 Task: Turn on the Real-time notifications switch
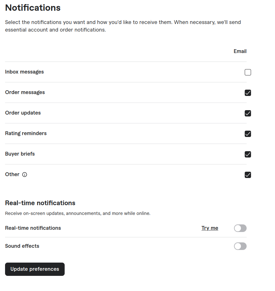click(x=240, y=228)
